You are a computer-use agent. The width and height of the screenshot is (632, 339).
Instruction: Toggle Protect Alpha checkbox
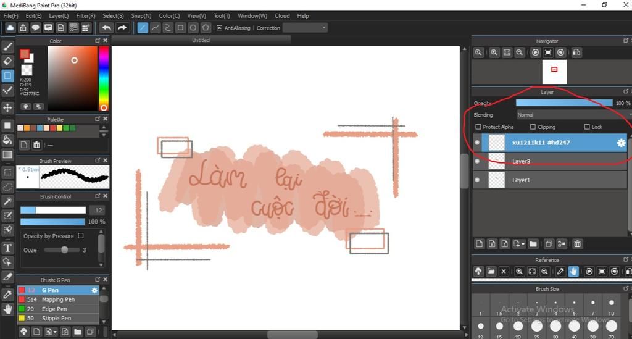478,127
